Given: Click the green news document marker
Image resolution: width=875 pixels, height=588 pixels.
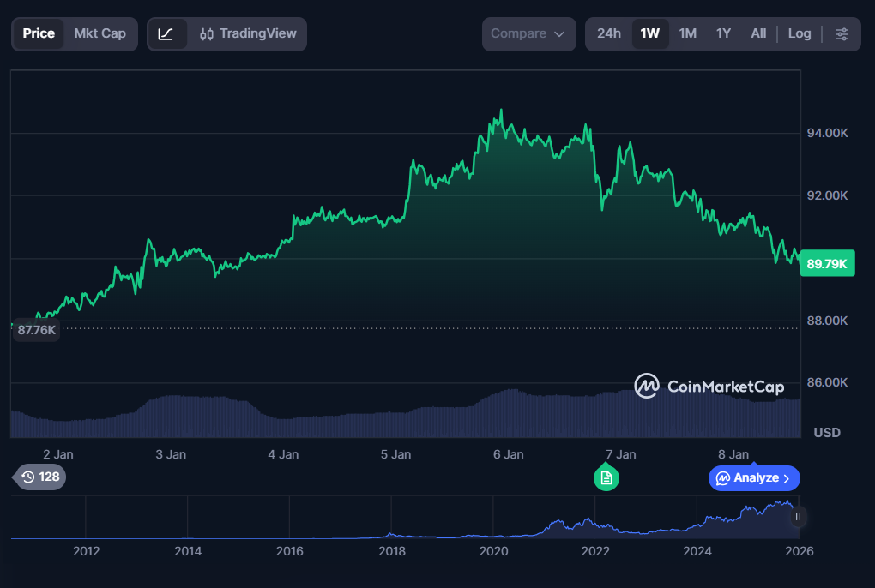Looking at the screenshot, I should tap(606, 477).
